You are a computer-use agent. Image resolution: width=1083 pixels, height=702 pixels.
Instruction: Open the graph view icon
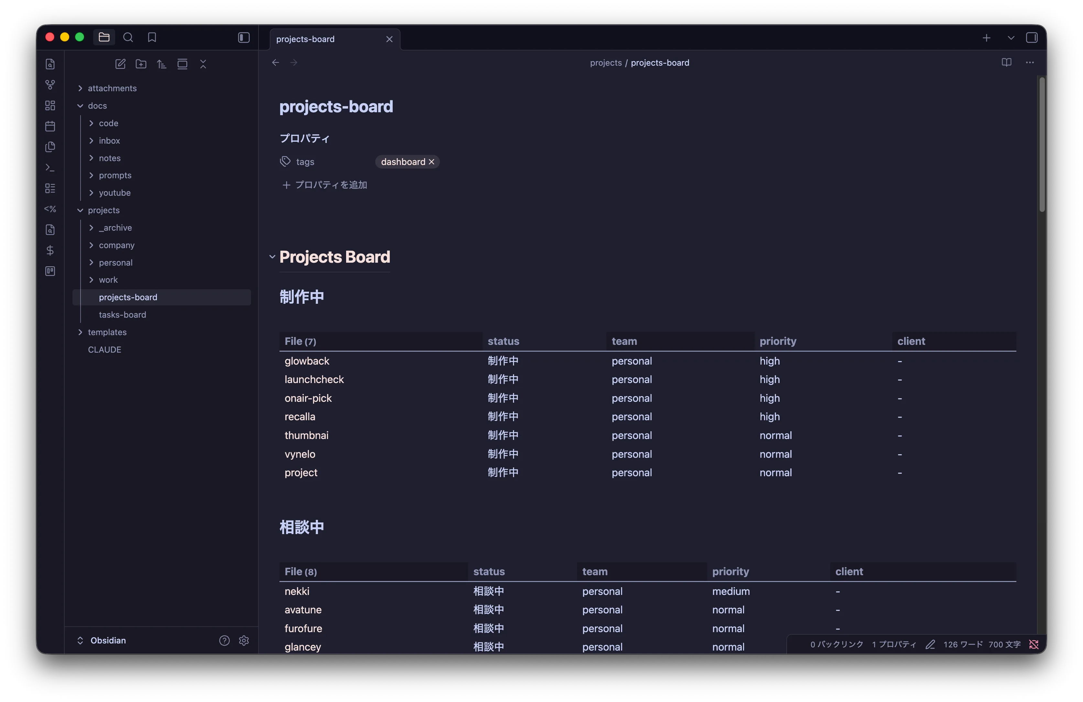pos(50,85)
